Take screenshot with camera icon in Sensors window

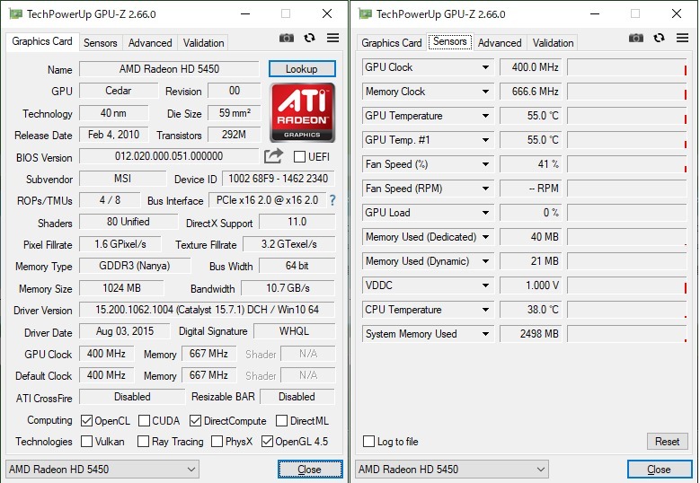point(635,39)
